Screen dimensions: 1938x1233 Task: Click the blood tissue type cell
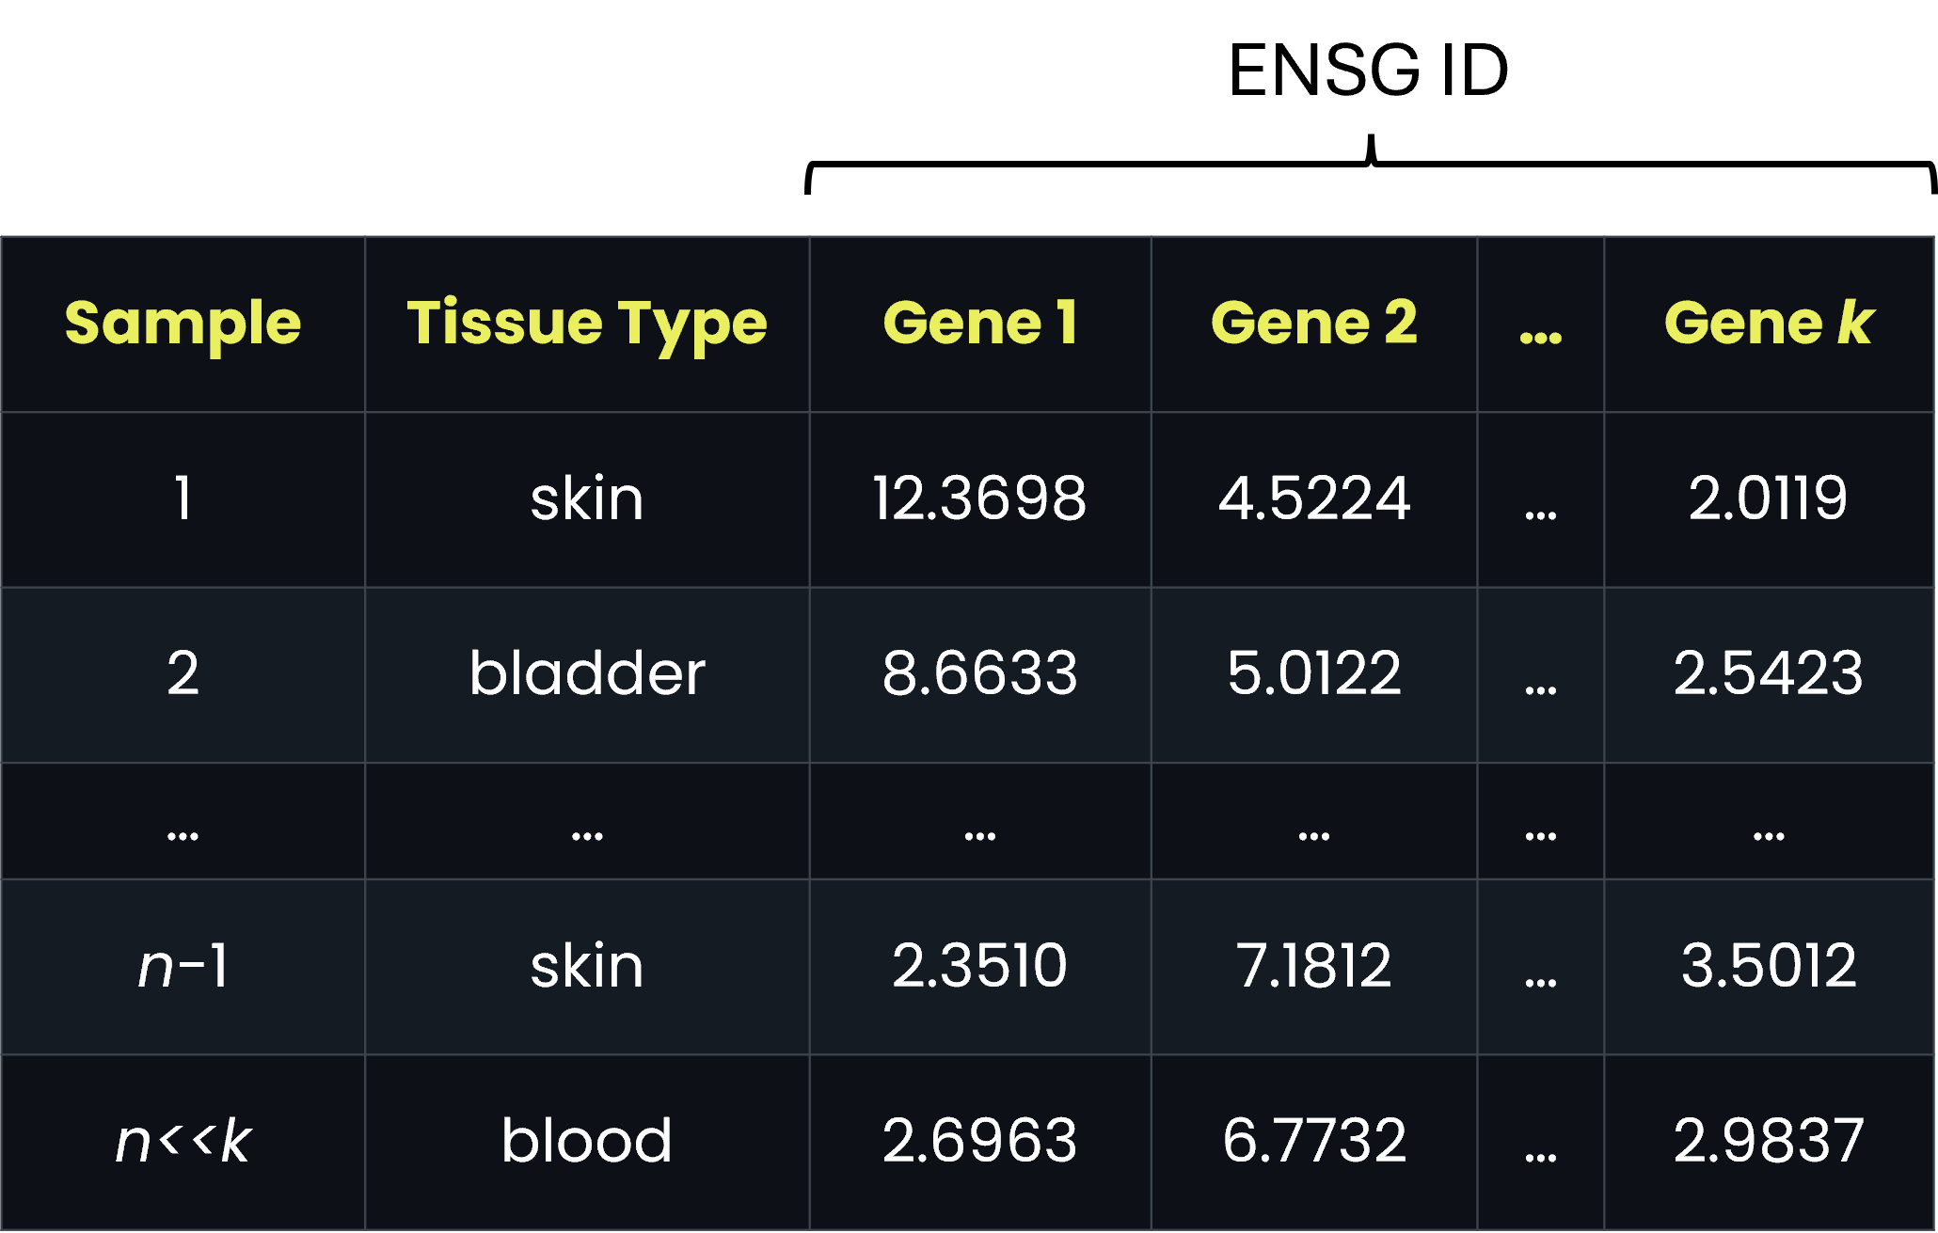coord(587,1142)
